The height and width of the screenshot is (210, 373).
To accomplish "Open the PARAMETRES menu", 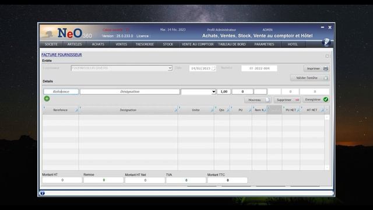I will 264,44.
